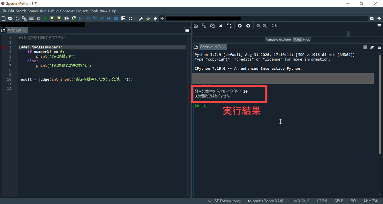Browse for a working directory (folder icon)
Viewport: 383px width, 204px height.
[x=372, y=19]
